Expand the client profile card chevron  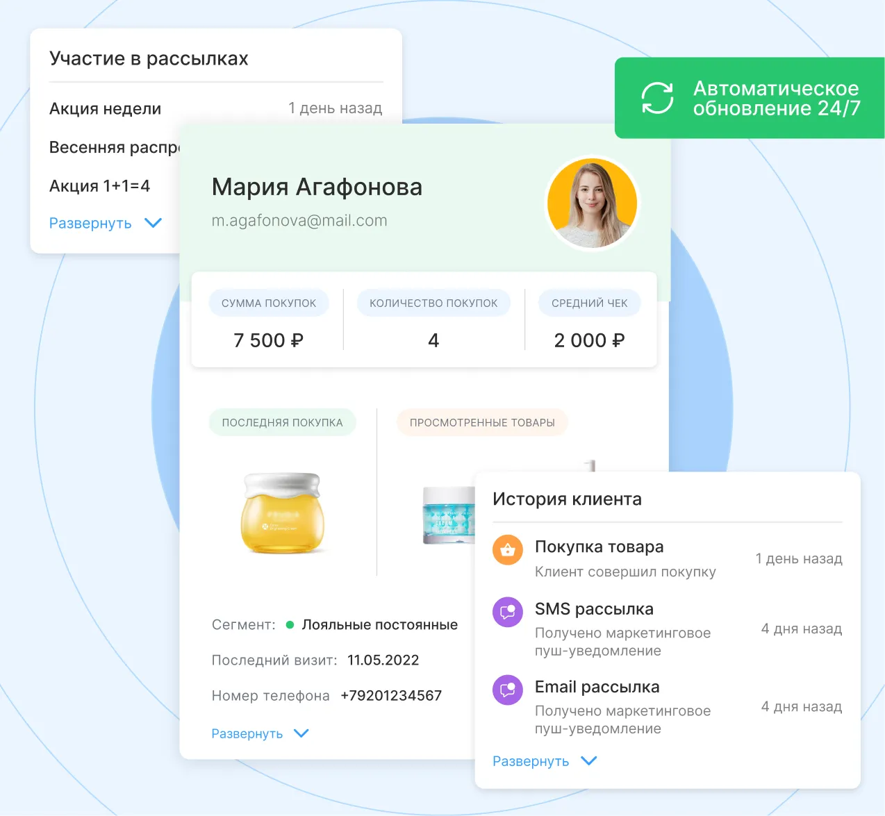pos(301,733)
